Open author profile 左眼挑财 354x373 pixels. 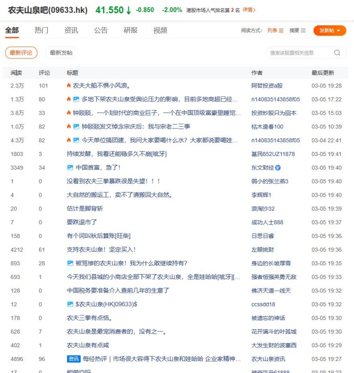point(262,250)
